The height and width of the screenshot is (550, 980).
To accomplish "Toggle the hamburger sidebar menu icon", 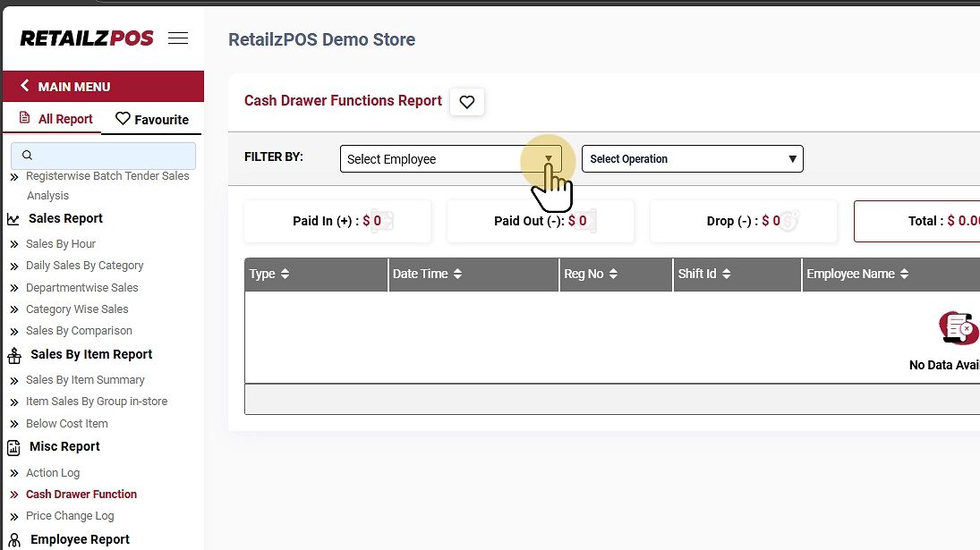I will click(178, 38).
